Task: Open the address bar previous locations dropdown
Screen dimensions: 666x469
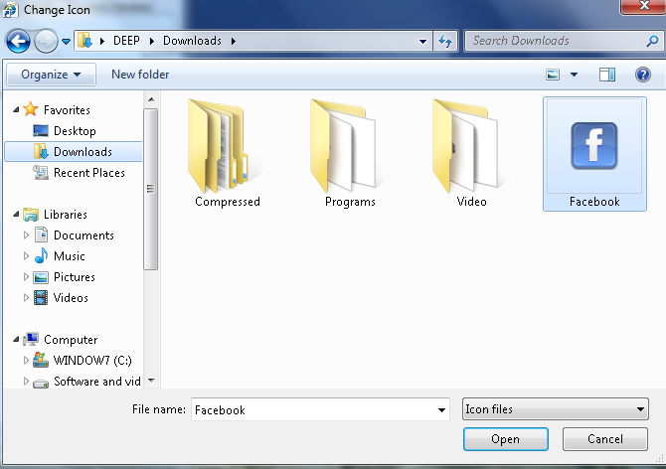Action: click(422, 41)
